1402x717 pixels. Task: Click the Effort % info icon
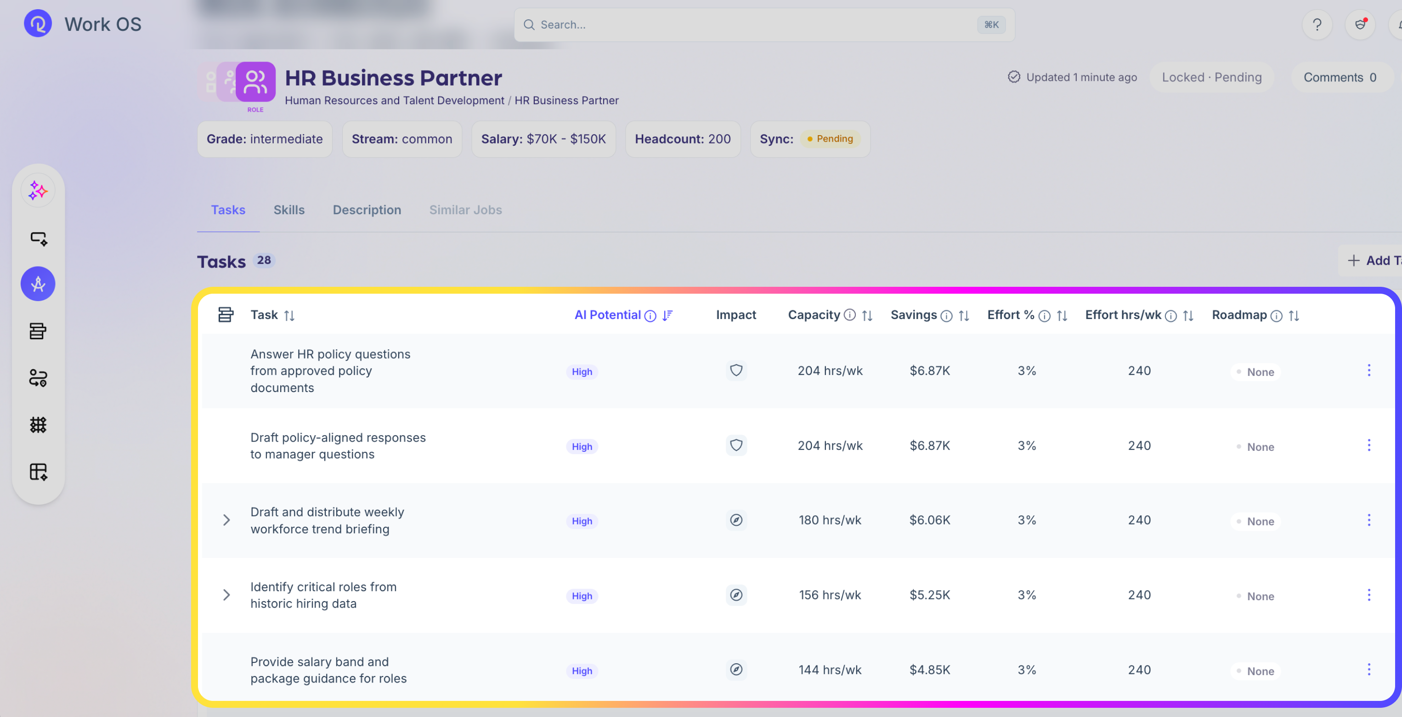click(1044, 316)
